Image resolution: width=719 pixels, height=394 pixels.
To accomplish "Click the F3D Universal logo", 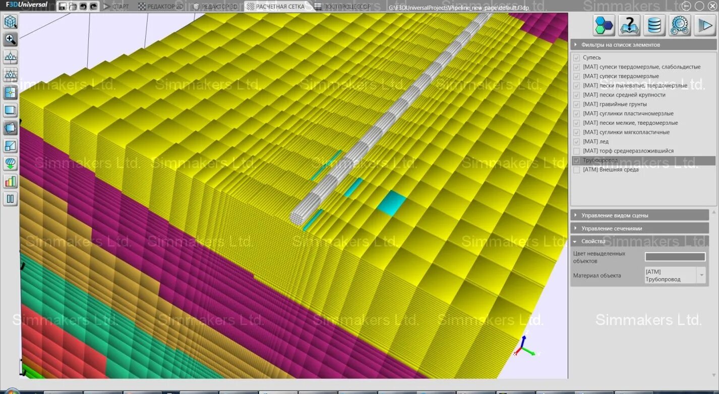I will point(27,5).
